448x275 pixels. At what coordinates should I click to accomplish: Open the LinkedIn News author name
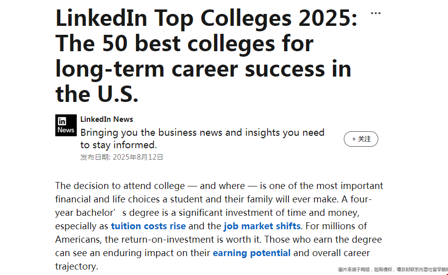coord(107,119)
